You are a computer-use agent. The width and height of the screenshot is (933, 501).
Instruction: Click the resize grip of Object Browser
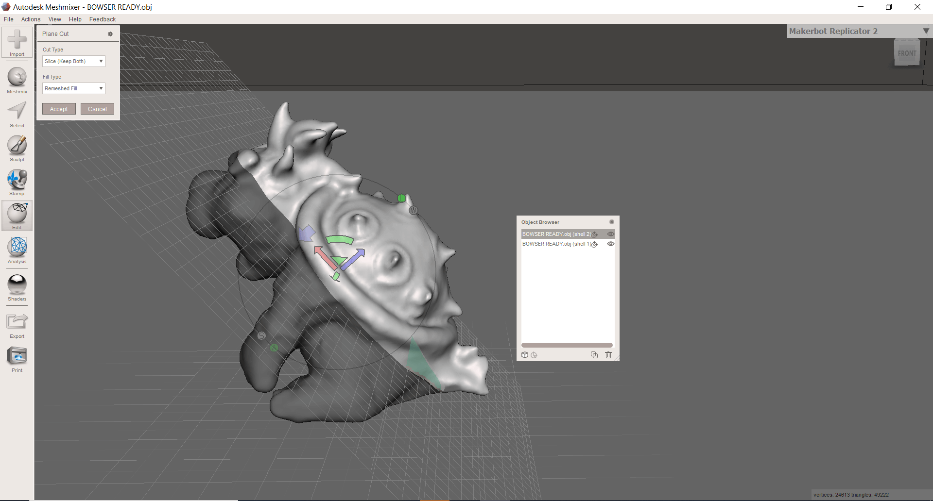[617, 358]
